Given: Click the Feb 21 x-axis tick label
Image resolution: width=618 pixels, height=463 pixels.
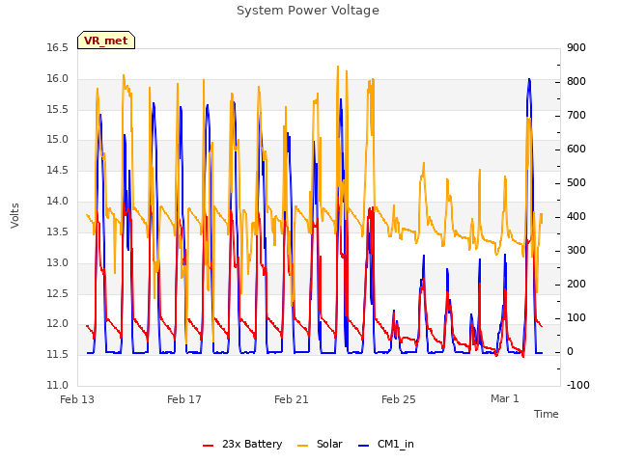Looking at the screenshot, I should pyautogui.click(x=292, y=399).
